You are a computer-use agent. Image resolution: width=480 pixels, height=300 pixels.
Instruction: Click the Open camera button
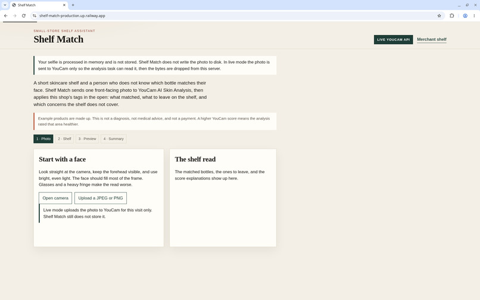point(55,198)
